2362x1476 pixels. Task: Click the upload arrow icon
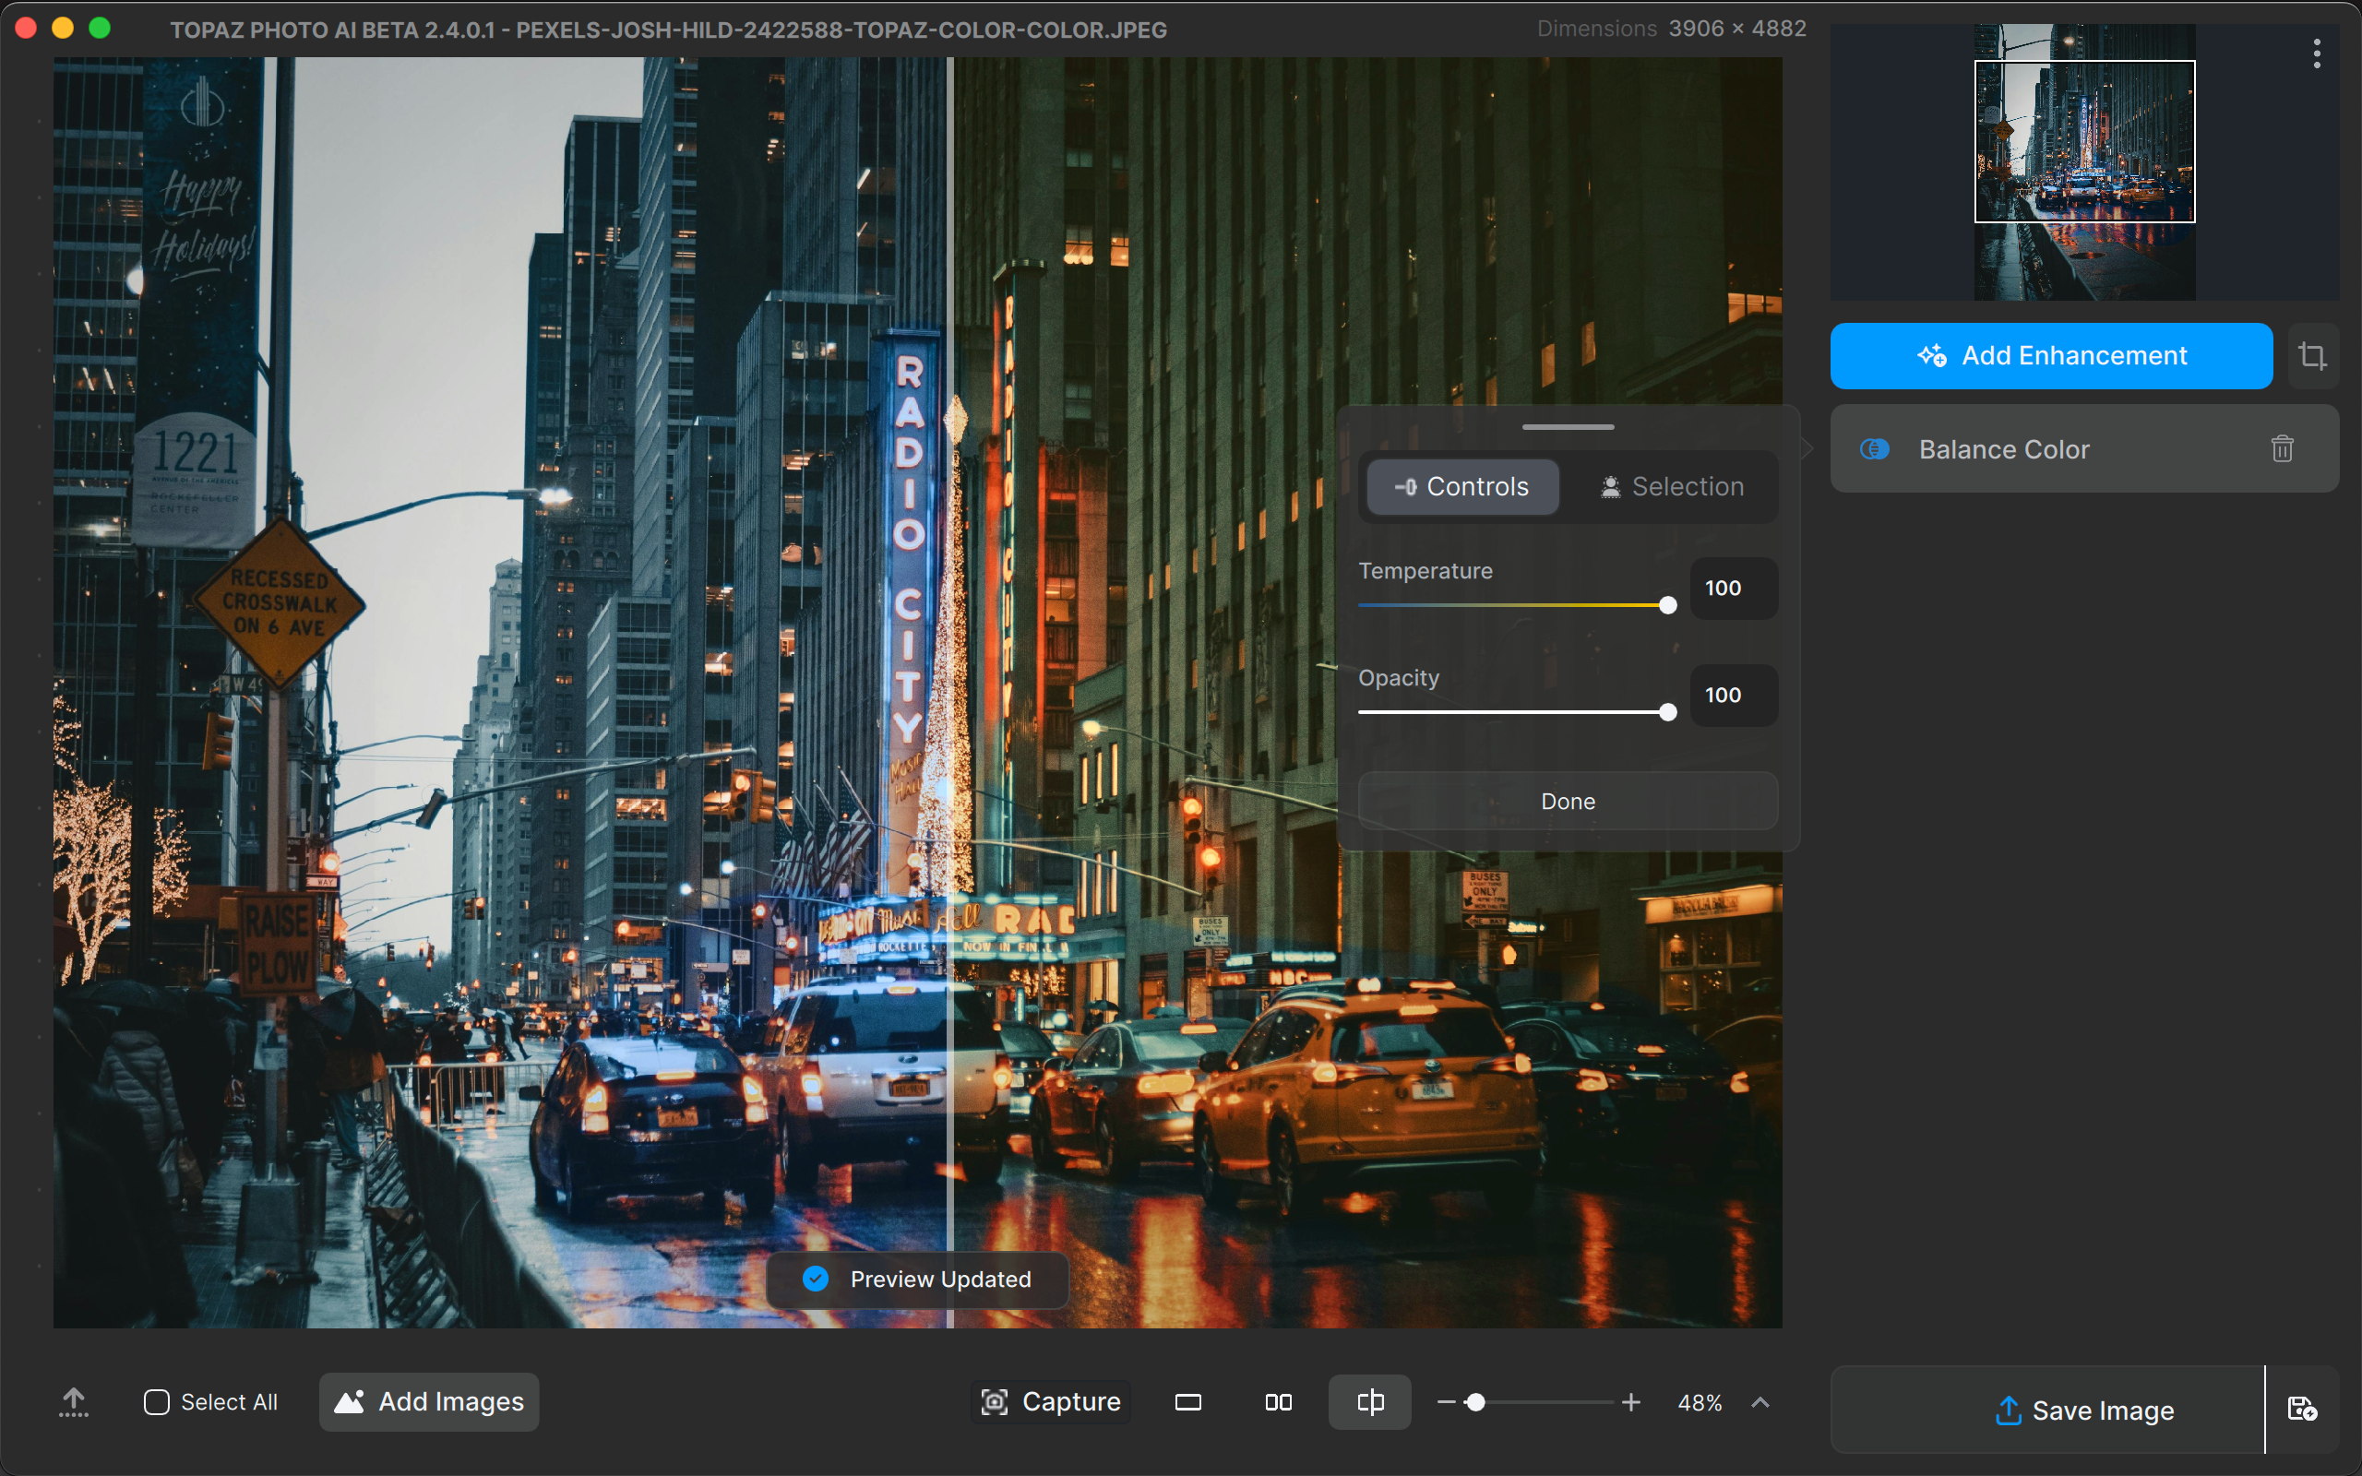(x=73, y=1402)
